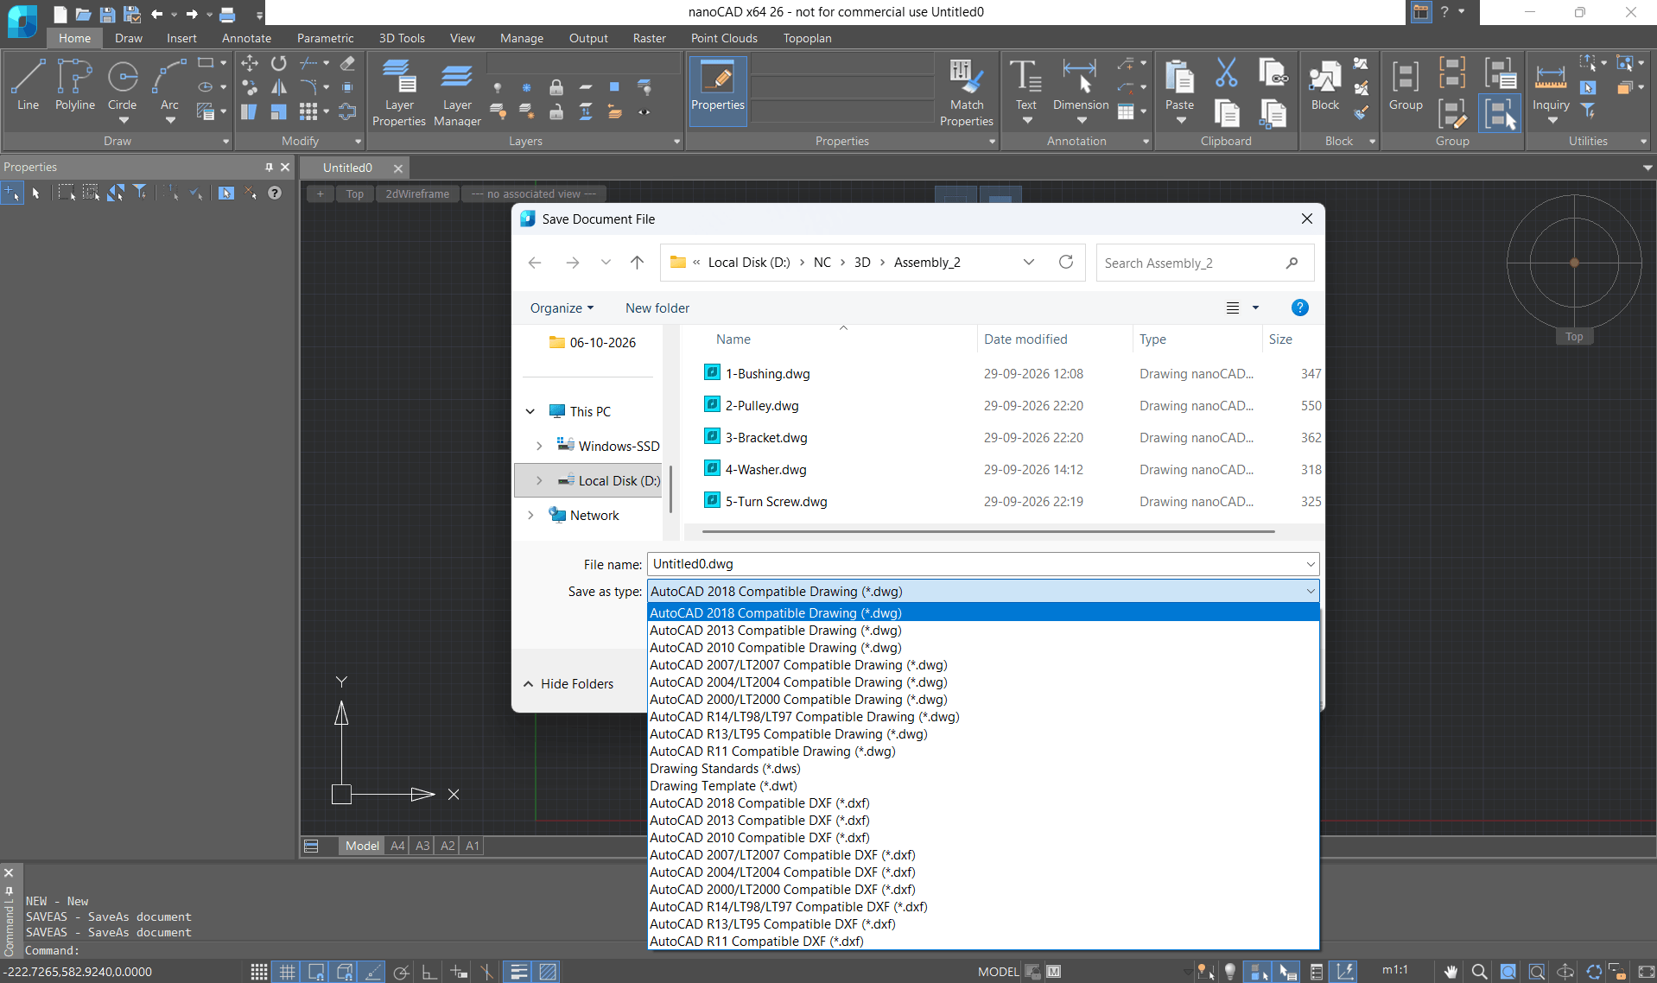
Task: Switch to the A4 layout tab
Action: pos(397,846)
